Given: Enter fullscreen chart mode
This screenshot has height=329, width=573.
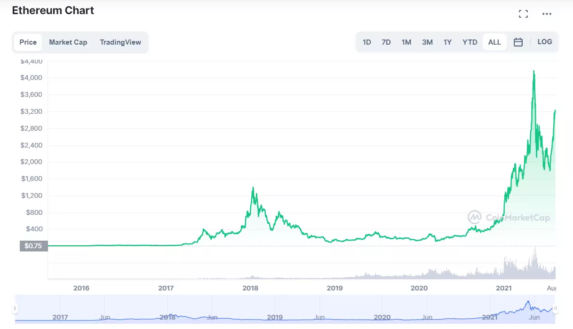Looking at the screenshot, I should [523, 14].
